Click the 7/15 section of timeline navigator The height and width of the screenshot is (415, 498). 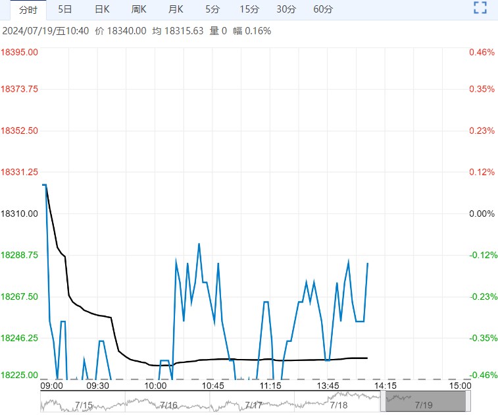(x=84, y=404)
